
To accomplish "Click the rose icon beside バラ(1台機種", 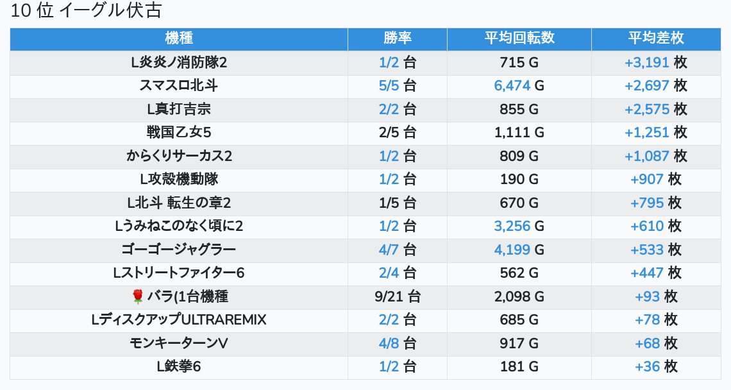I will coord(137,296).
